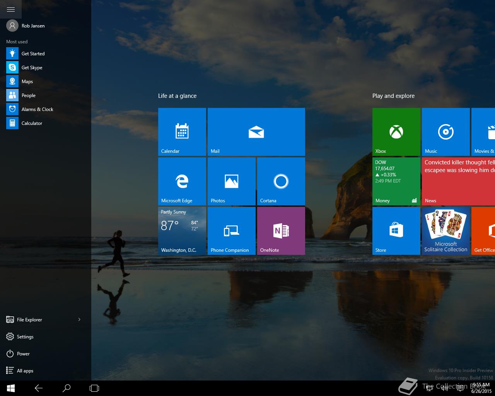Open the Movies & TV tile
495x396 pixels.
point(483,132)
